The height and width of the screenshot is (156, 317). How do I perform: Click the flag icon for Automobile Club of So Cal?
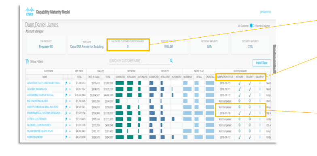pyautogui.click(x=66, y=95)
